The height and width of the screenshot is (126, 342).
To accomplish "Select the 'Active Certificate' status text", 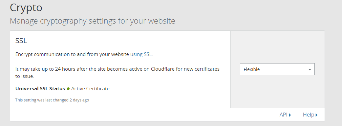I will pos(90,89).
